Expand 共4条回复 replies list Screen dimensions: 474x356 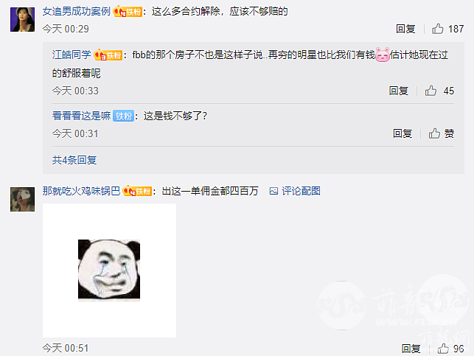pyautogui.click(x=74, y=160)
